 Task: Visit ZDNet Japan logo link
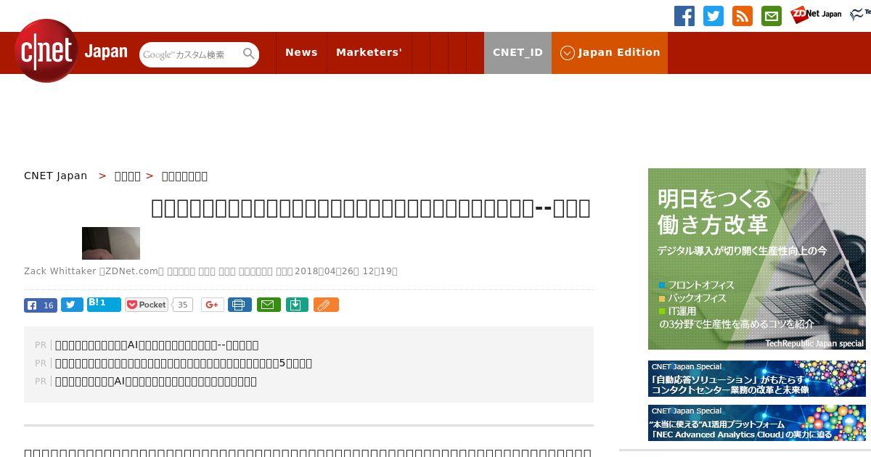tap(816, 14)
